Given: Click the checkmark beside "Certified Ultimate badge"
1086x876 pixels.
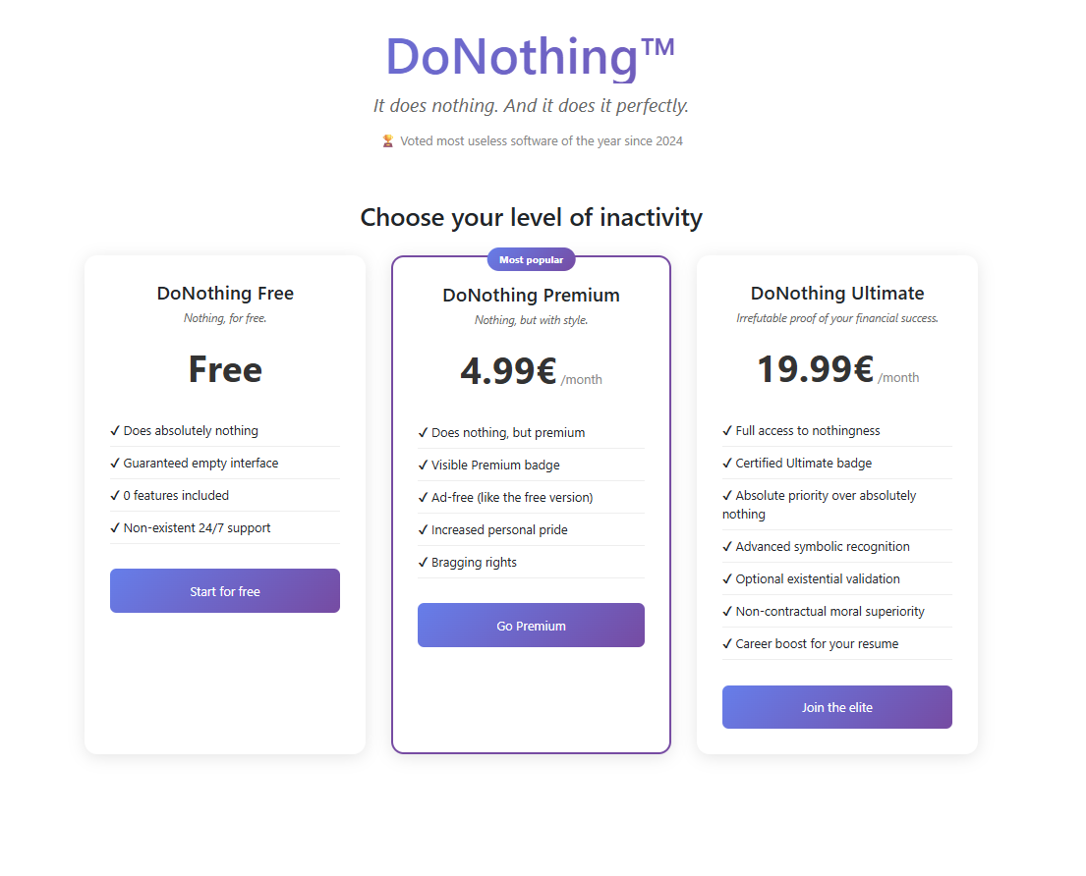Looking at the screenshot, I should pos(727,463).
